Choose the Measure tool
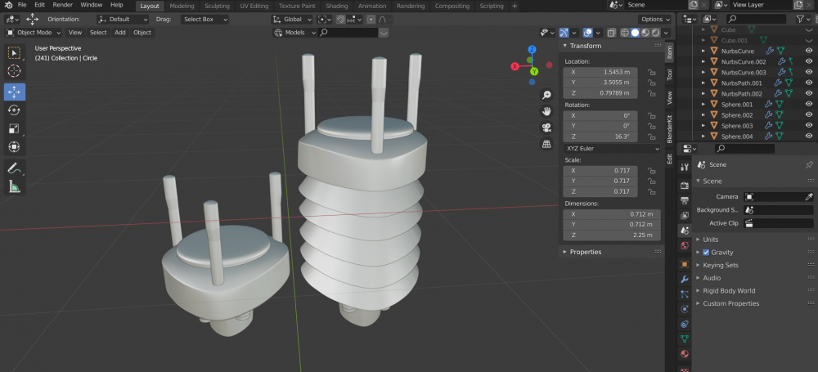 tap(15, 186)
